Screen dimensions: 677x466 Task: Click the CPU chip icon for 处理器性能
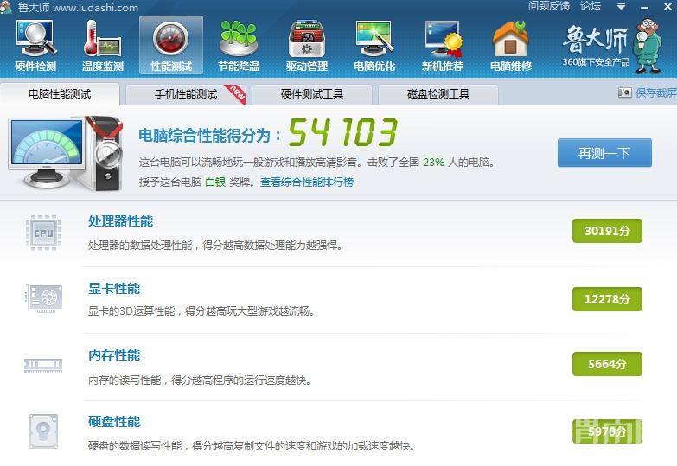(43, 233)
